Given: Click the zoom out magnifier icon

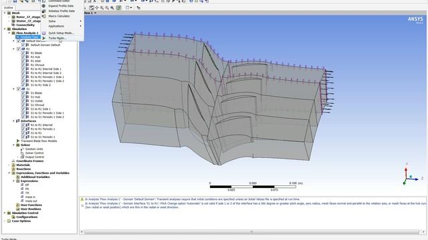Looking at the screenshot, I should tap(107, 7).
